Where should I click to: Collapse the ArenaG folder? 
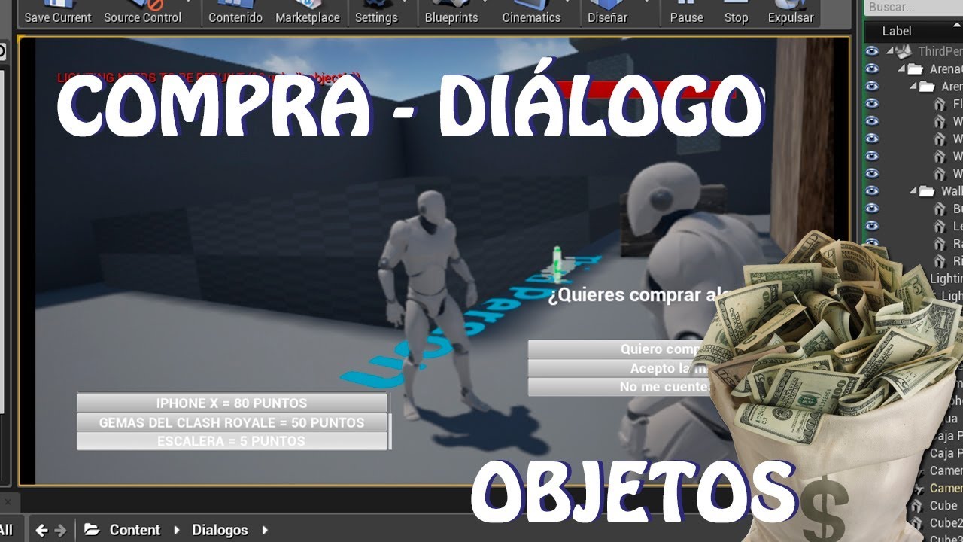(901, 69)
